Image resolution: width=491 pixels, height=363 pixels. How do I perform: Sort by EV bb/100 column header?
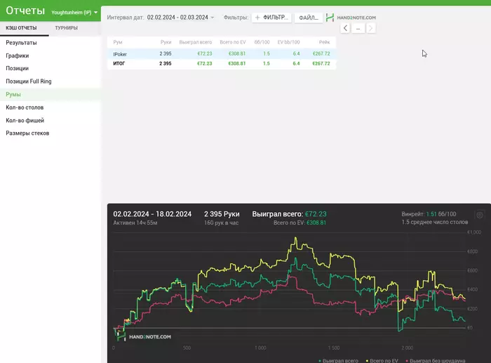click(288, 42)
